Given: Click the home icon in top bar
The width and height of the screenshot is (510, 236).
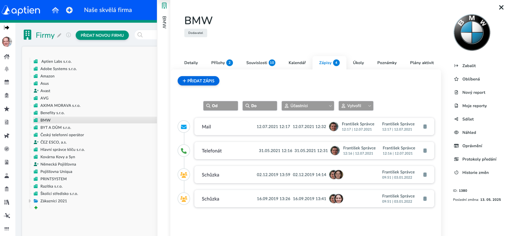Looking at the screenshot, I should 55,10.
